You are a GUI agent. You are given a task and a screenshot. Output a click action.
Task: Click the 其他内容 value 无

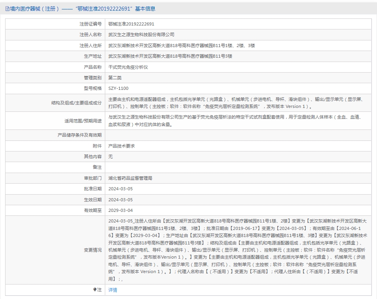click(110, 157)
